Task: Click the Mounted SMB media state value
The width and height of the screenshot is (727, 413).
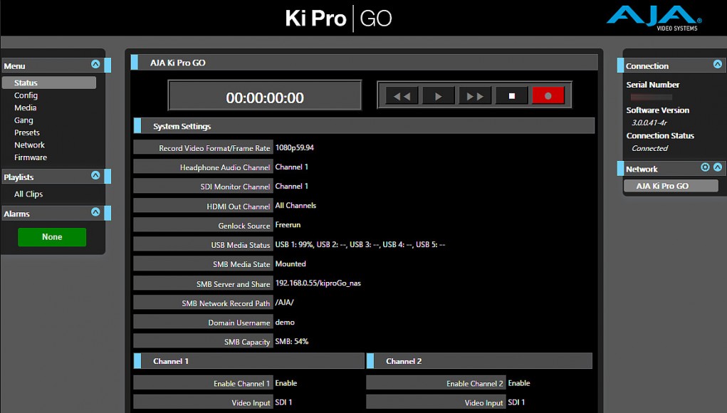Action: point(291,263)
